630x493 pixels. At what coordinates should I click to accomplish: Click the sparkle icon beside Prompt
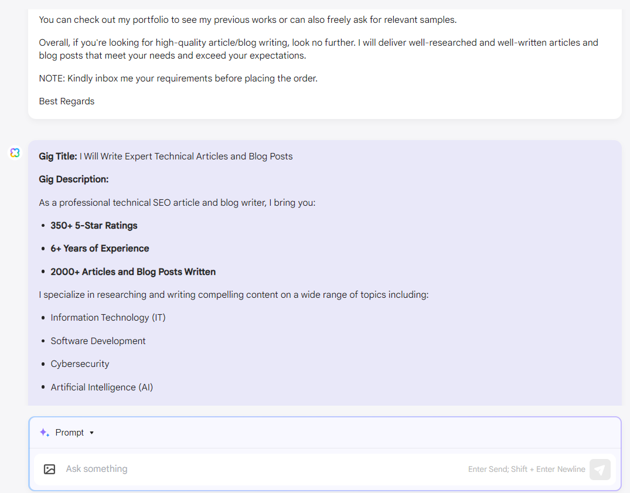tap(44, 432)
